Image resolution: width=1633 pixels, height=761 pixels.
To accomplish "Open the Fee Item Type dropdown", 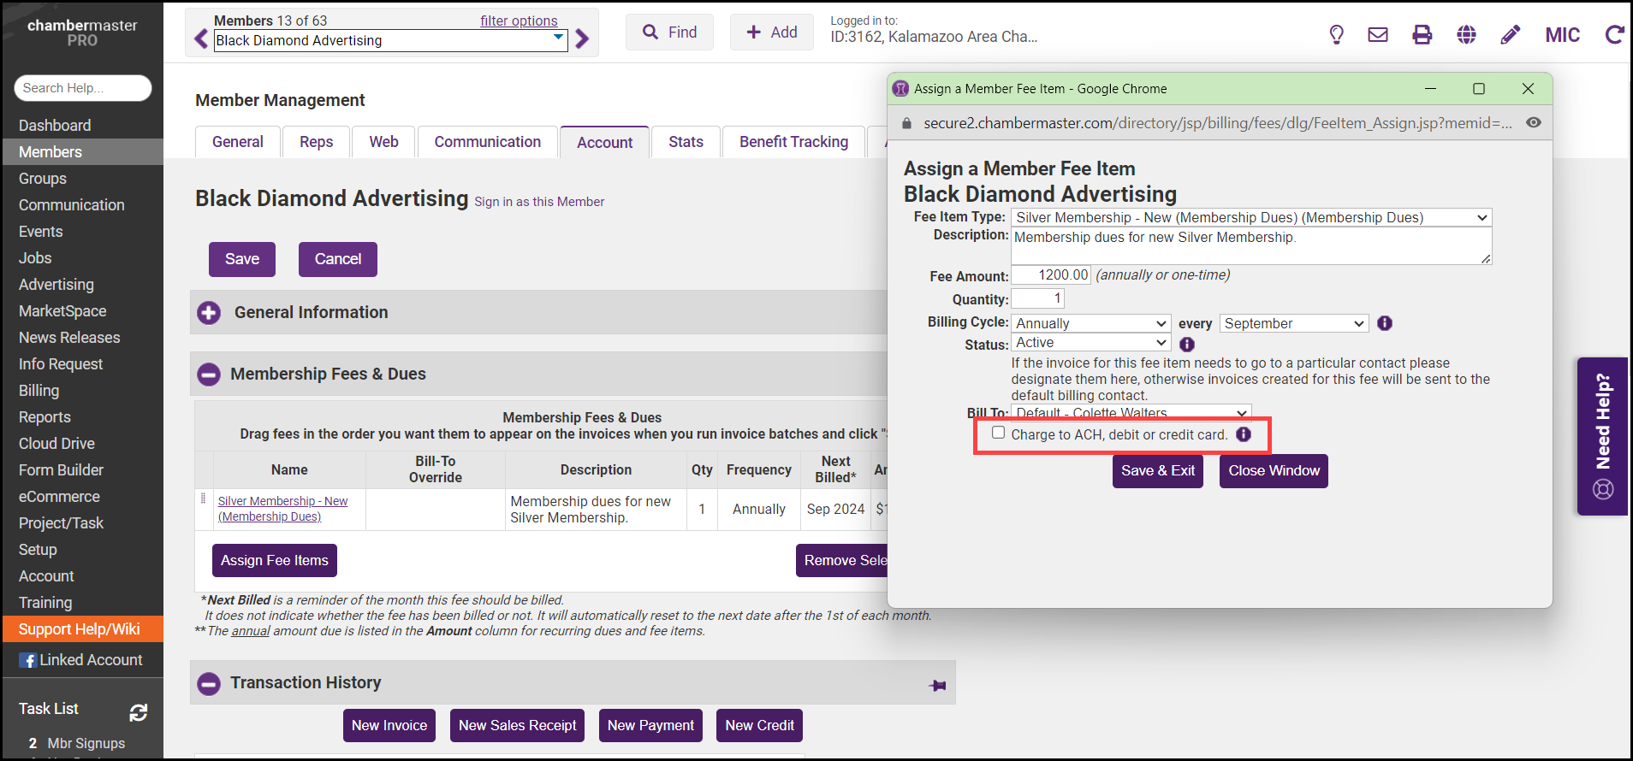I will click(1250, 218).
